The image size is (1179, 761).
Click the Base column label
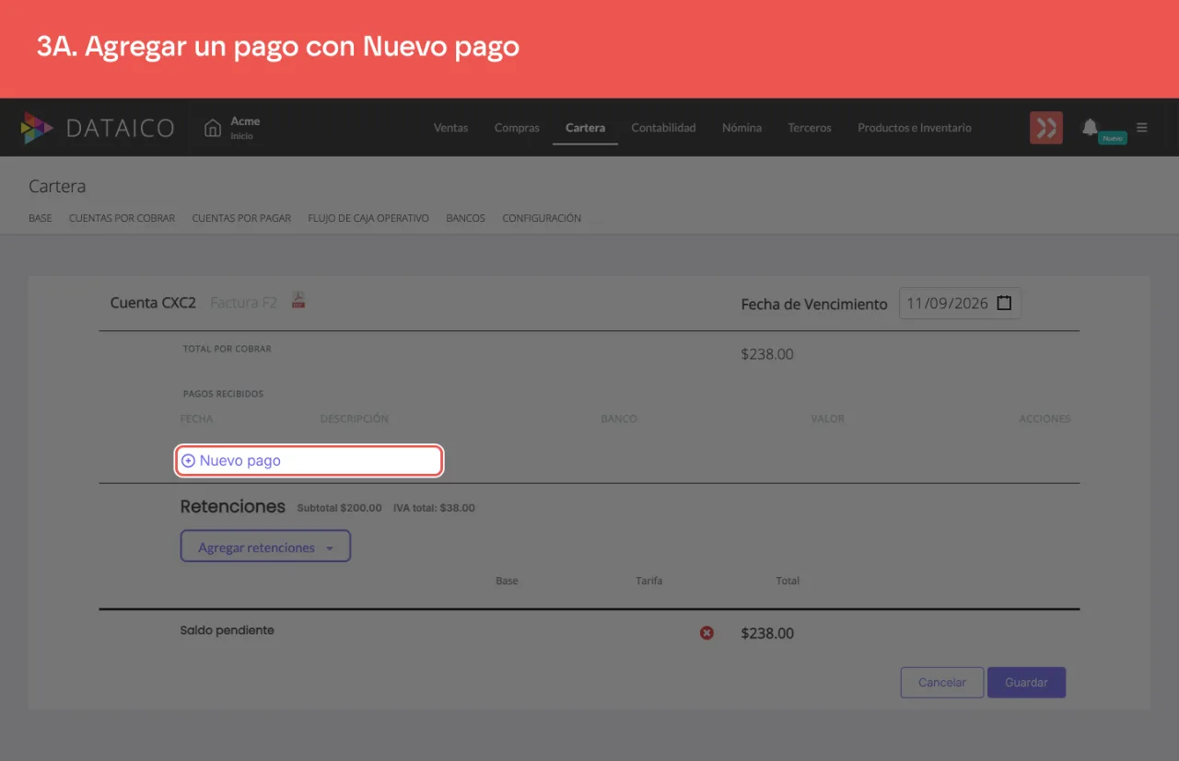(x=507, y=581)
